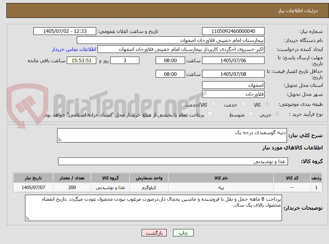329x244 pixels.
Task: Click the unit cell کیلوگرم
Action: point(149,187)
